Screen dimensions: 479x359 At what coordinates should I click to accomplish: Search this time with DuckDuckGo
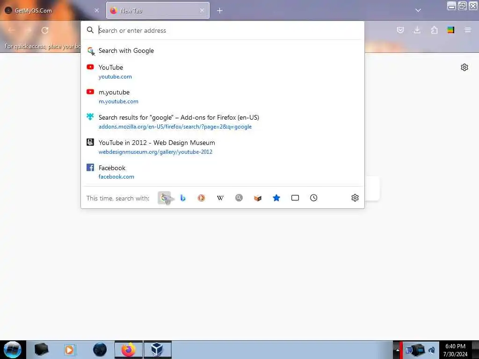pos(201,198)
